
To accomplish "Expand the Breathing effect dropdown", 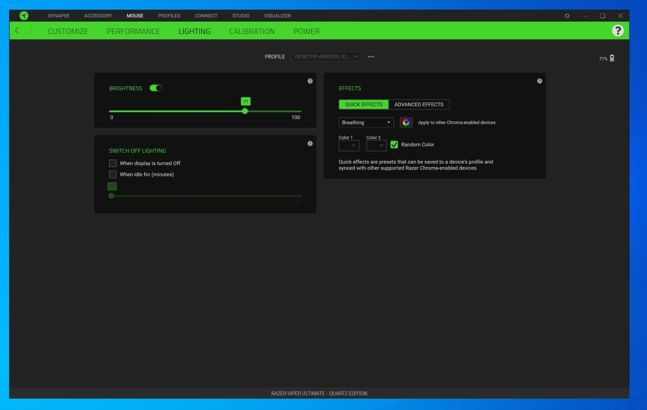I will [366, 123].
